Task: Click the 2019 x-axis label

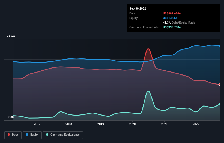Action: coord(101,124)
